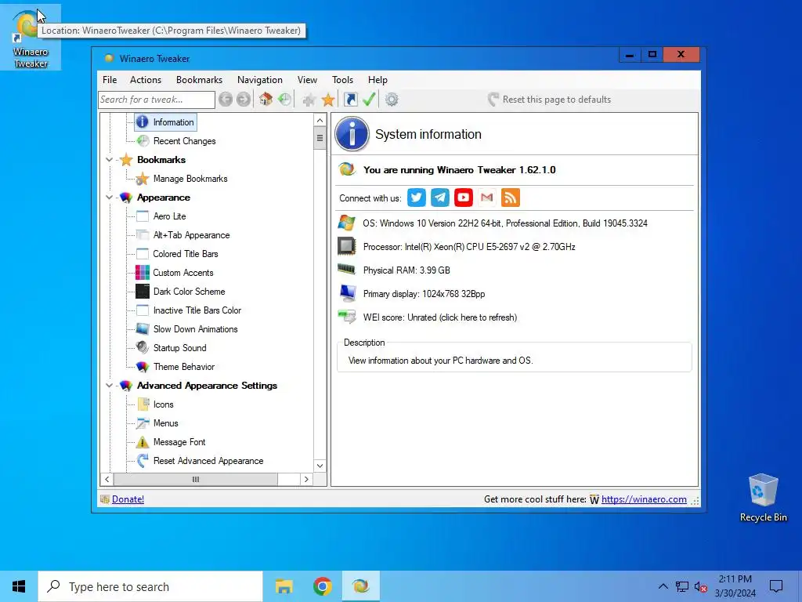
Task: Open bookmarks with the gold star icon
Action: pos(328,100)
